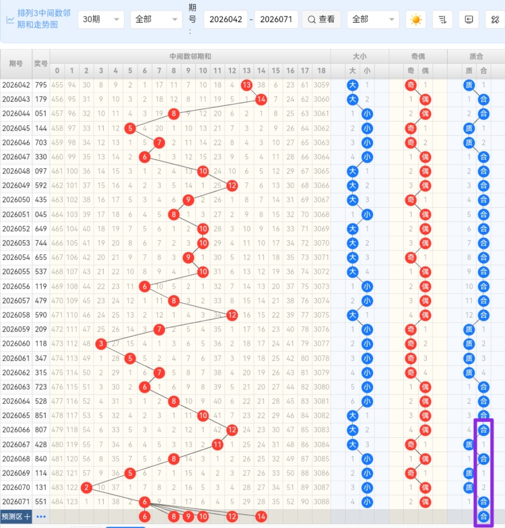The width and height of the screenshot is (505, 528).
Task: Click red ball 13 in row 2026042
Action: pos(247,85)
